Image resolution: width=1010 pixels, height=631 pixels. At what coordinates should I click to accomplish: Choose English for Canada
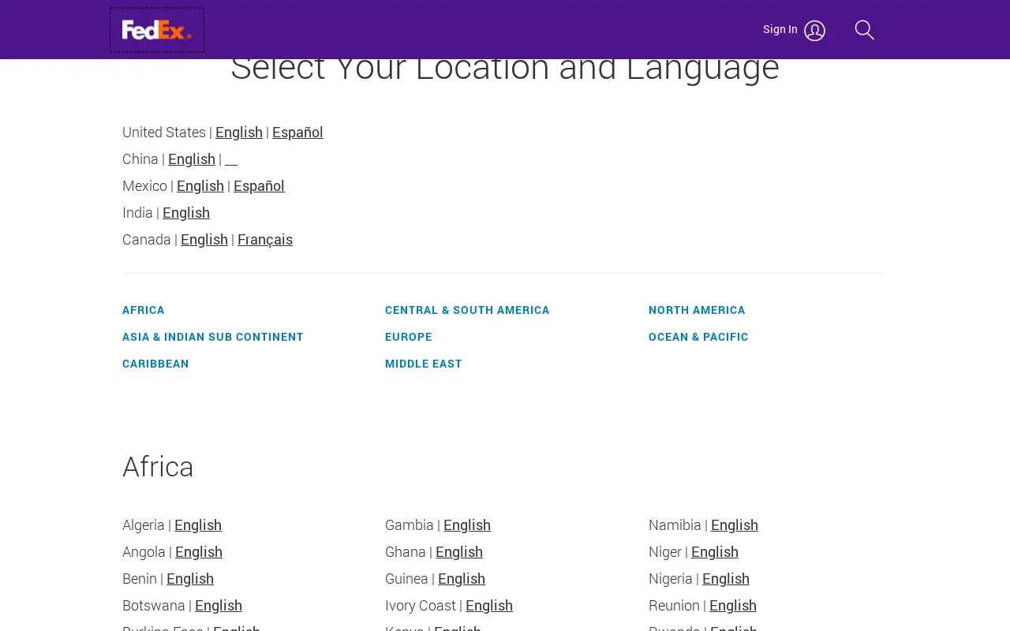(x=204, y=240)
